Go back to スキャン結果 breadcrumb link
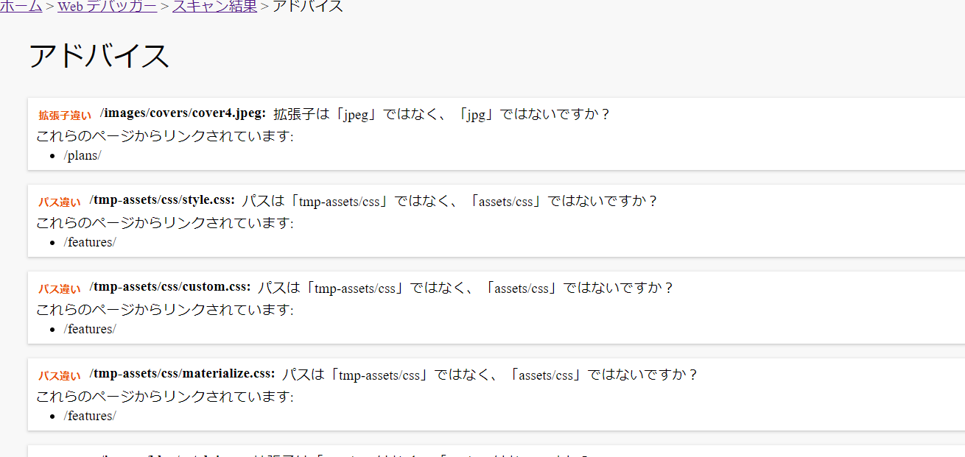965x457 pixels. [214, 7]
